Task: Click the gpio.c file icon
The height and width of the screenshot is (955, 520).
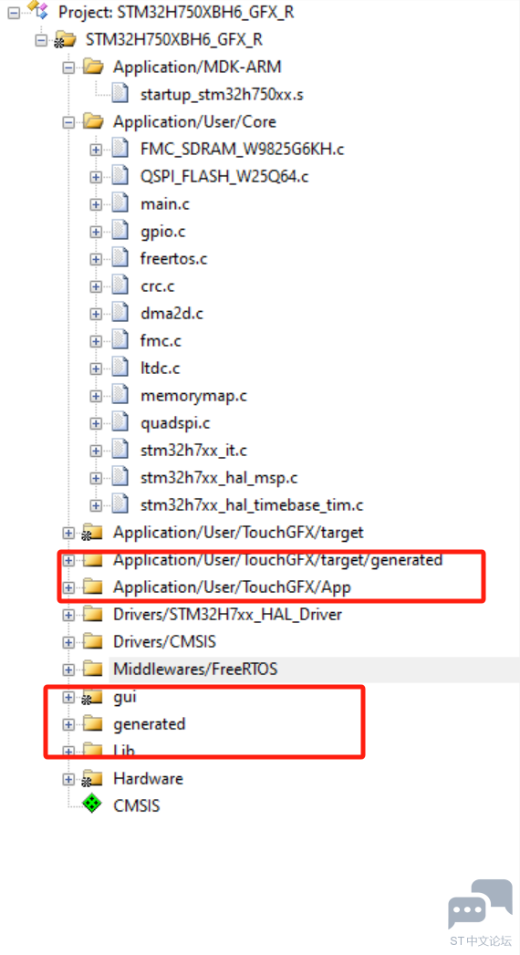Action: click(120, 231)
